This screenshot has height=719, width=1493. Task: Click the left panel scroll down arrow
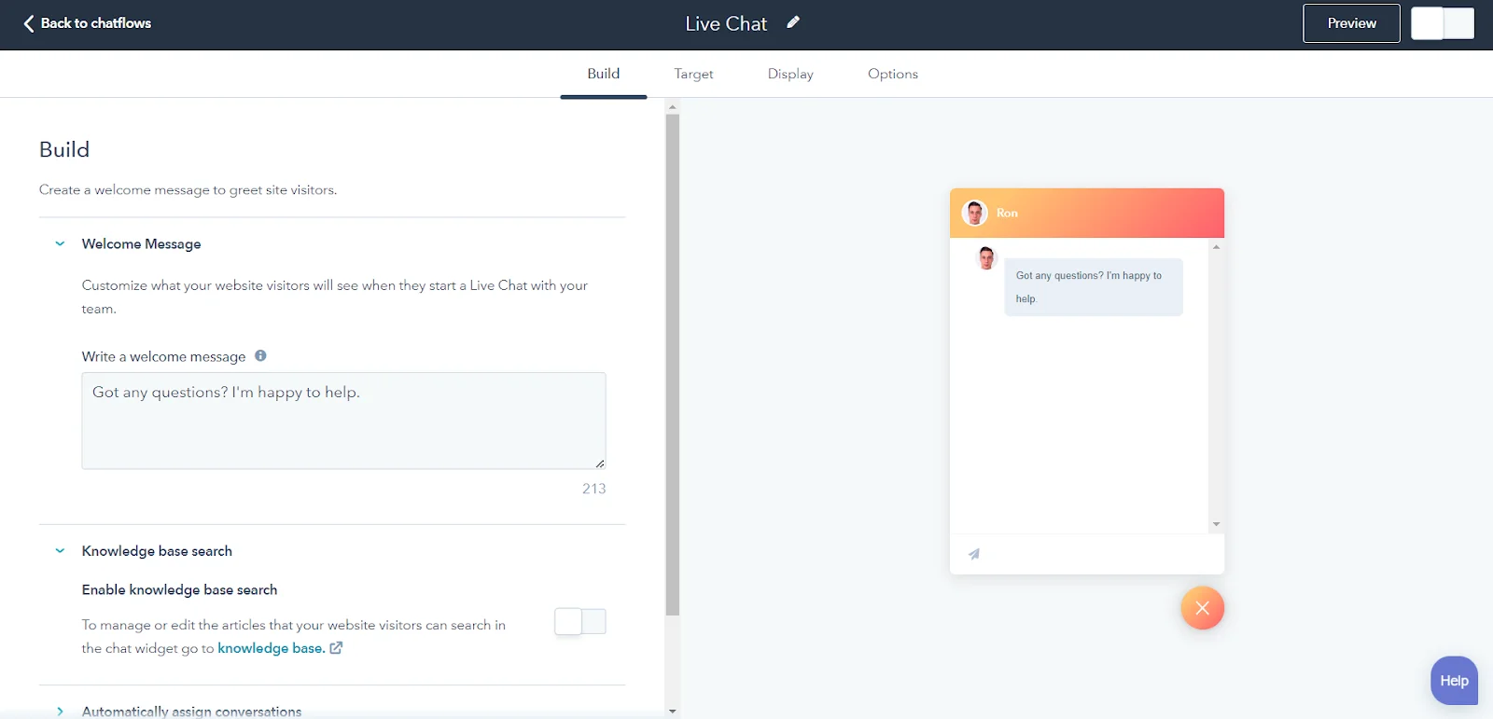(672, 712)
